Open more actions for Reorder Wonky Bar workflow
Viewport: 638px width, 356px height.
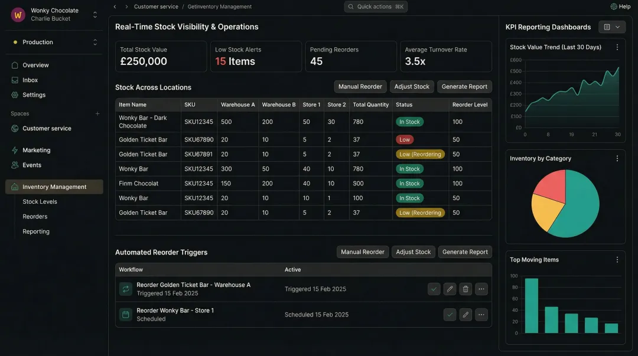point(481,315)
